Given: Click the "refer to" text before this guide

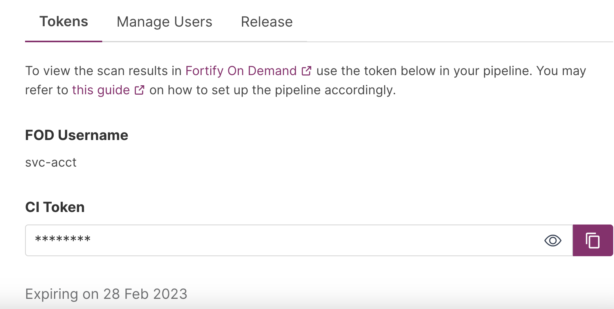Looking at the screenshot, I should 47,90.
